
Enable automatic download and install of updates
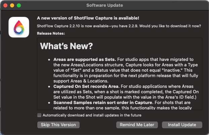[x=39, y=115]
